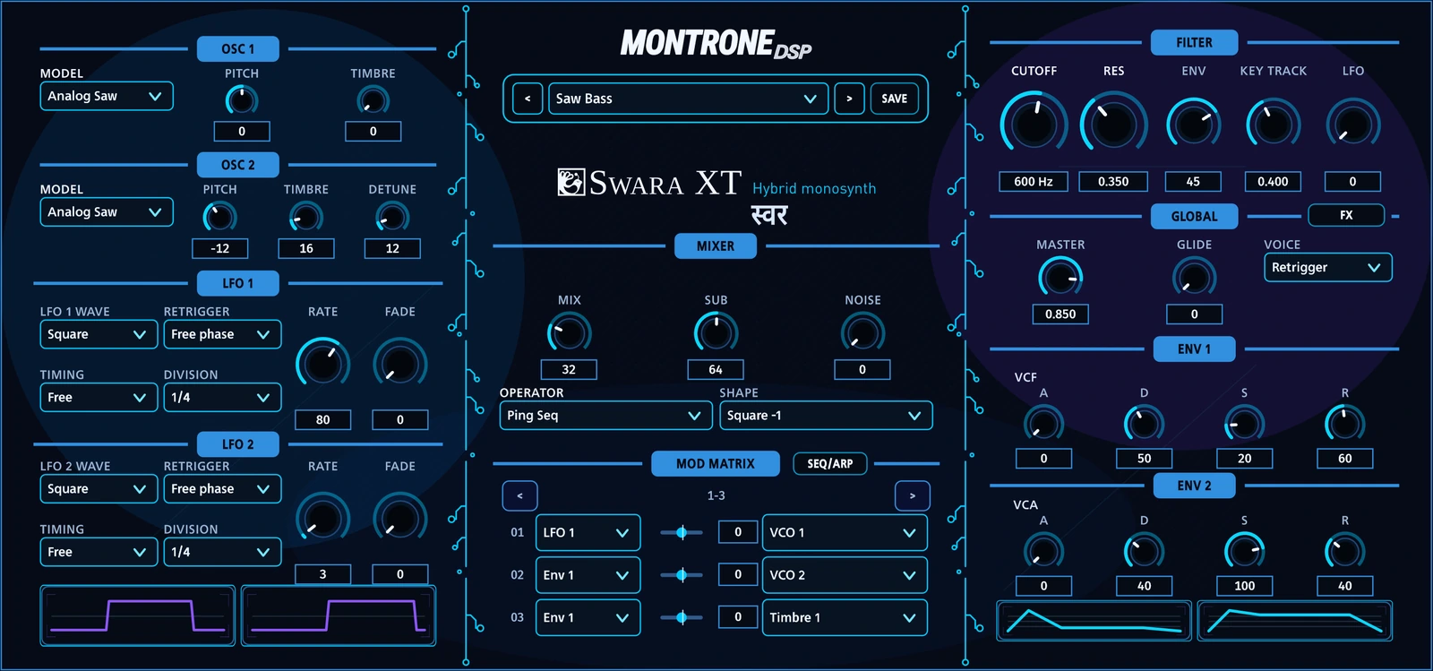This screenshot has height=671, width=1433.
Task: Open the Voice dropdown set to Retrigger
Action: 1328,267
